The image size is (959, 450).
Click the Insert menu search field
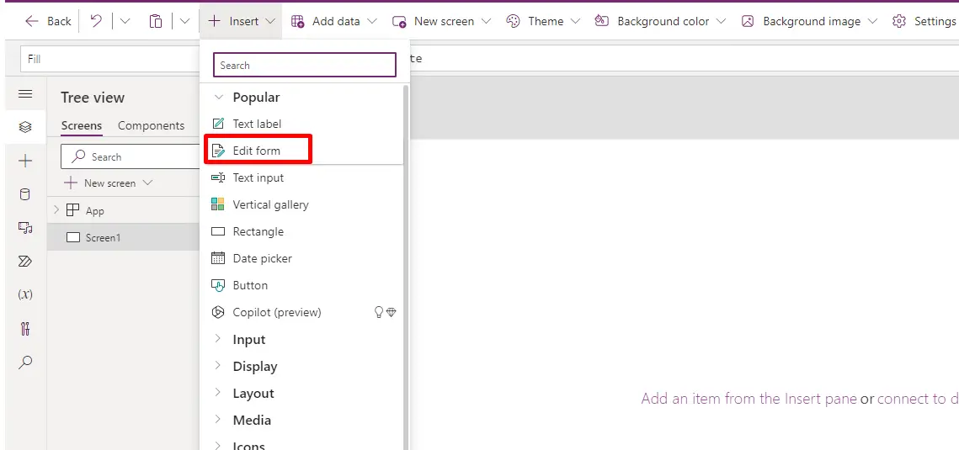coord(305,65)
